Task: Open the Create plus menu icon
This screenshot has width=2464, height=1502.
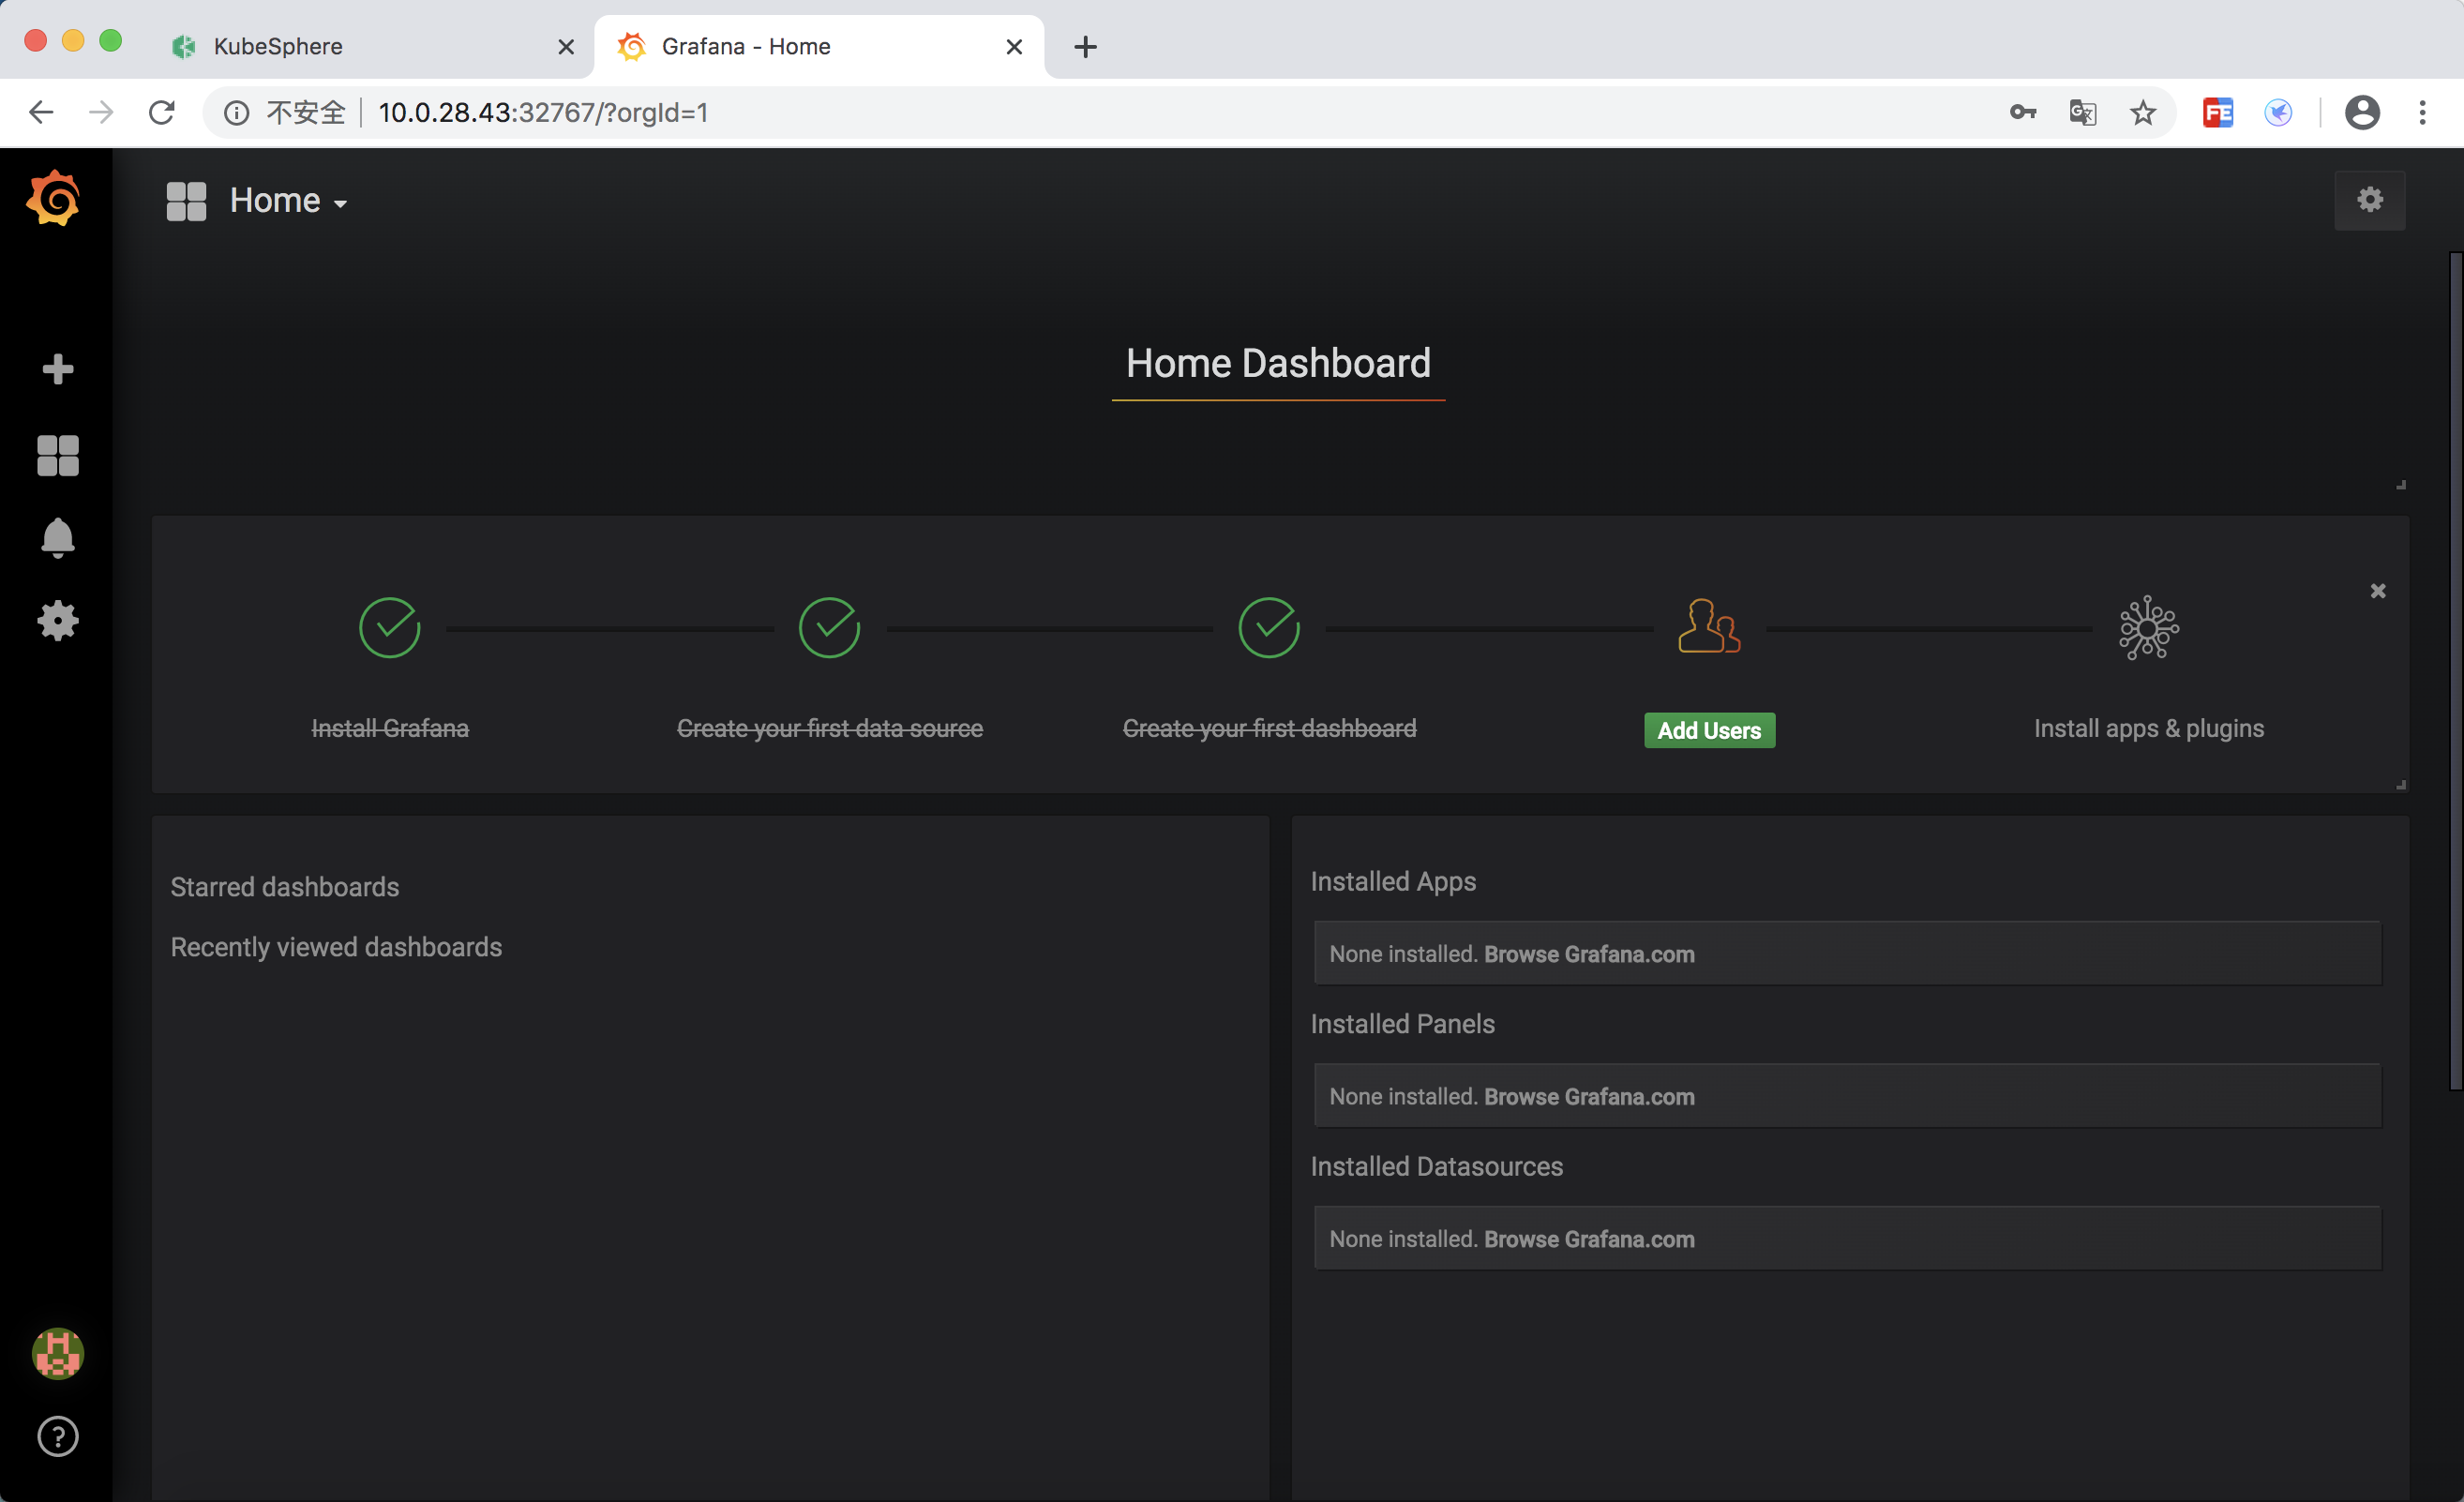Action: 57,369
